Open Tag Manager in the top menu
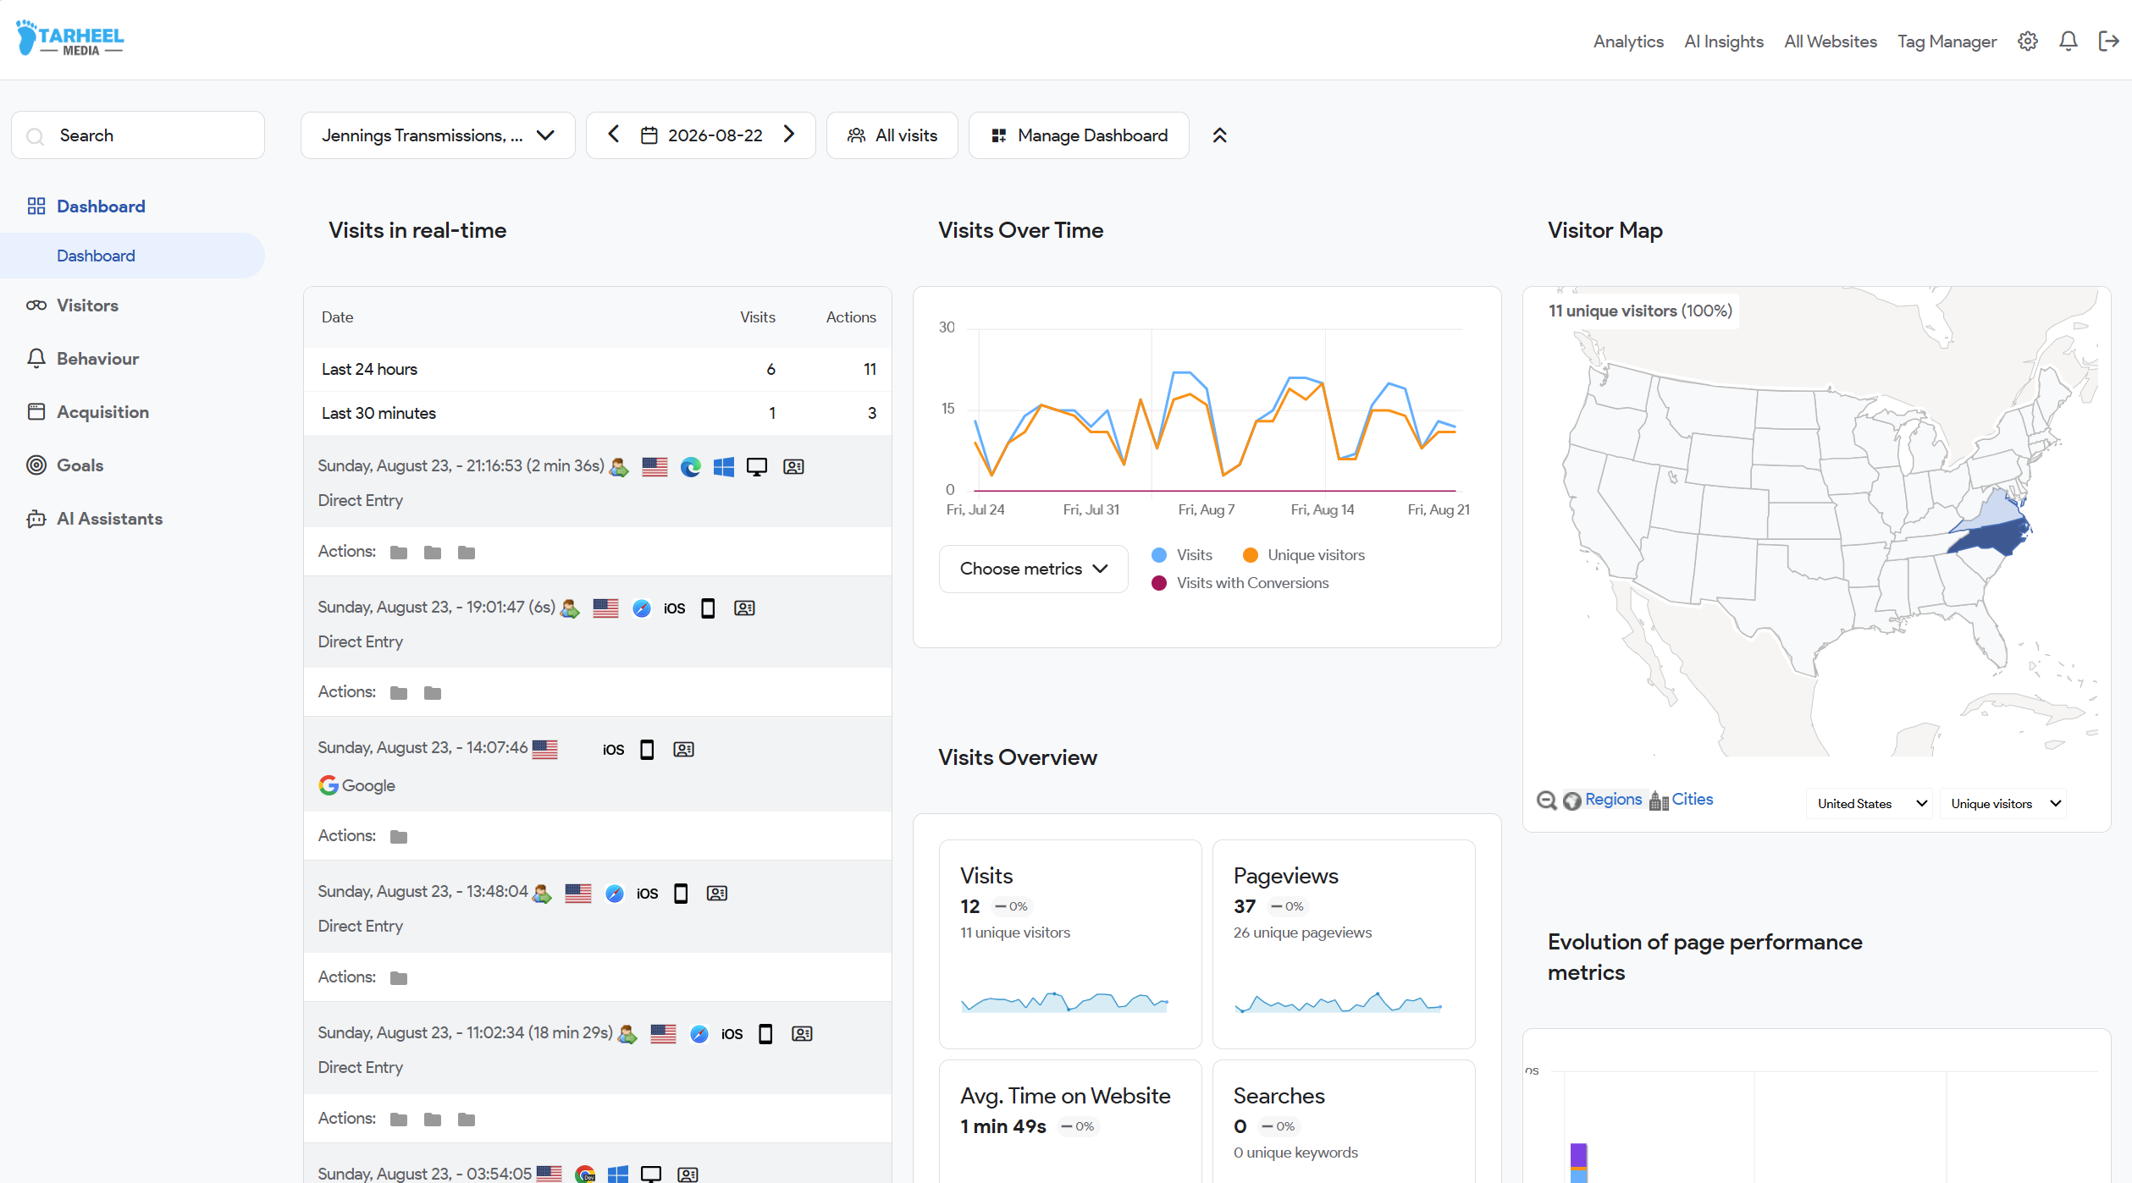 pos(1947,41)
